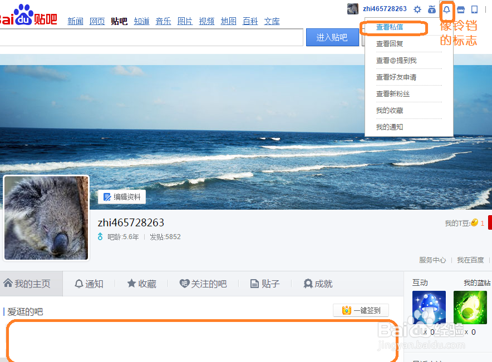Select 查看私信 from dropdown menu
The height and width of the screenshot is (362, 492).
[x=390, y=27]
